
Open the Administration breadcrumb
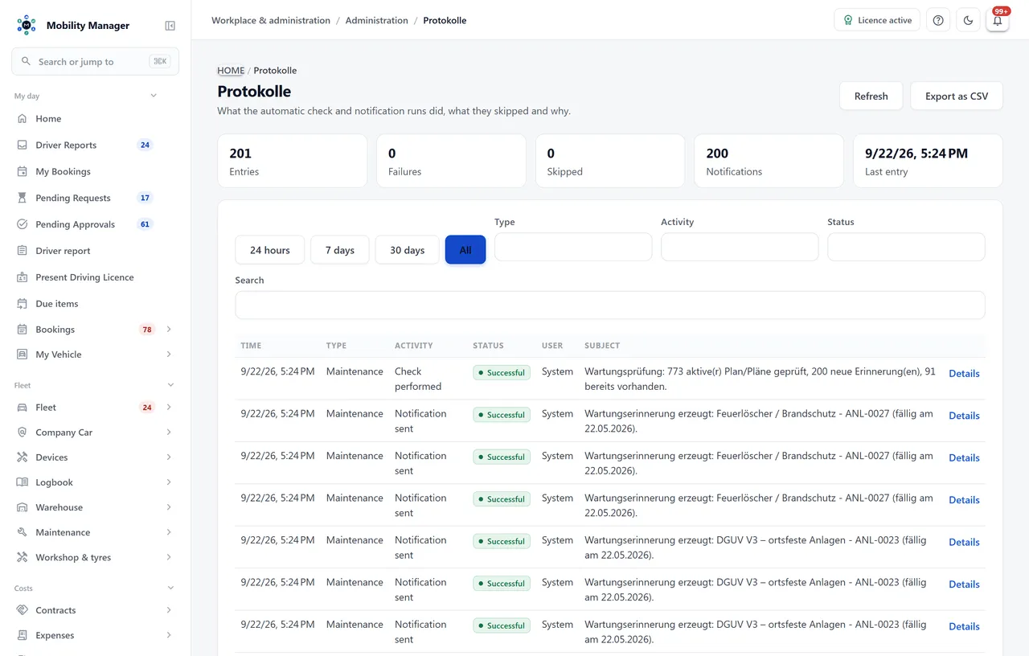(x=377, y=20)
